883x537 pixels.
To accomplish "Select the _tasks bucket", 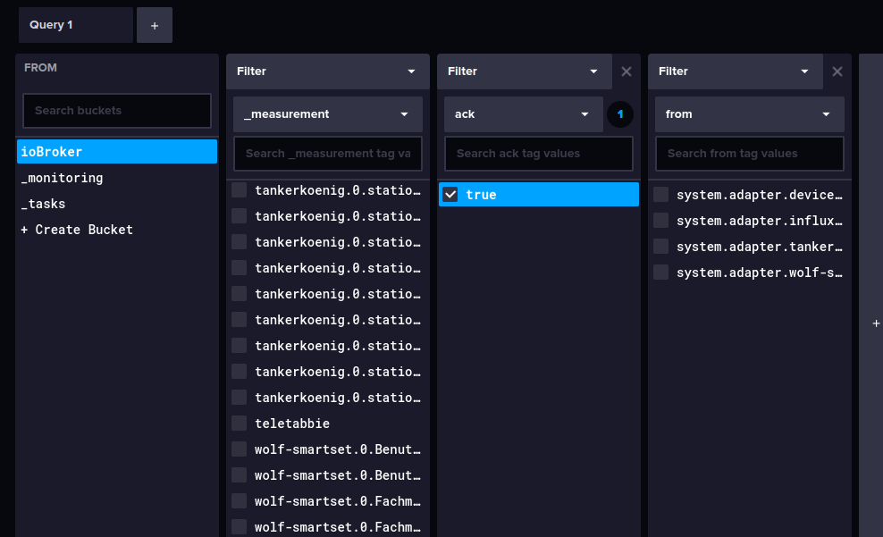I will (117, 204).
